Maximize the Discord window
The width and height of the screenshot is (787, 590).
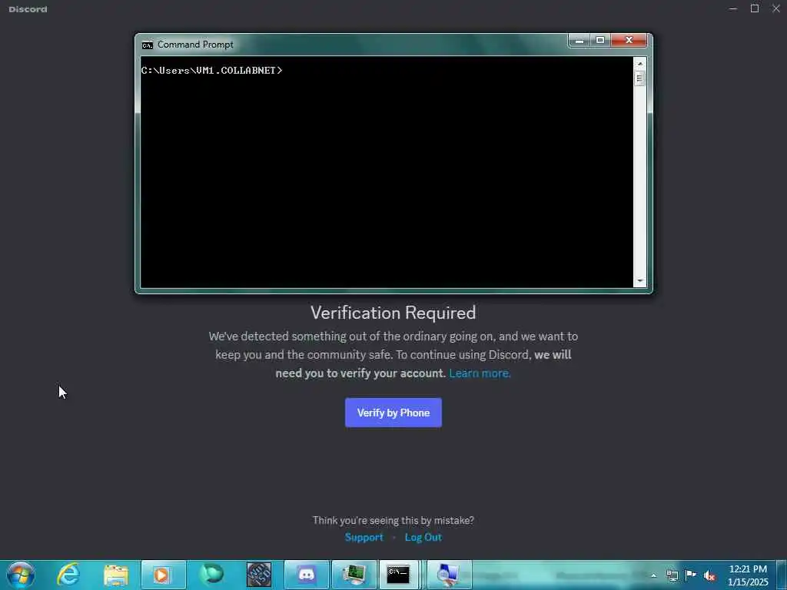coord(755,8)
